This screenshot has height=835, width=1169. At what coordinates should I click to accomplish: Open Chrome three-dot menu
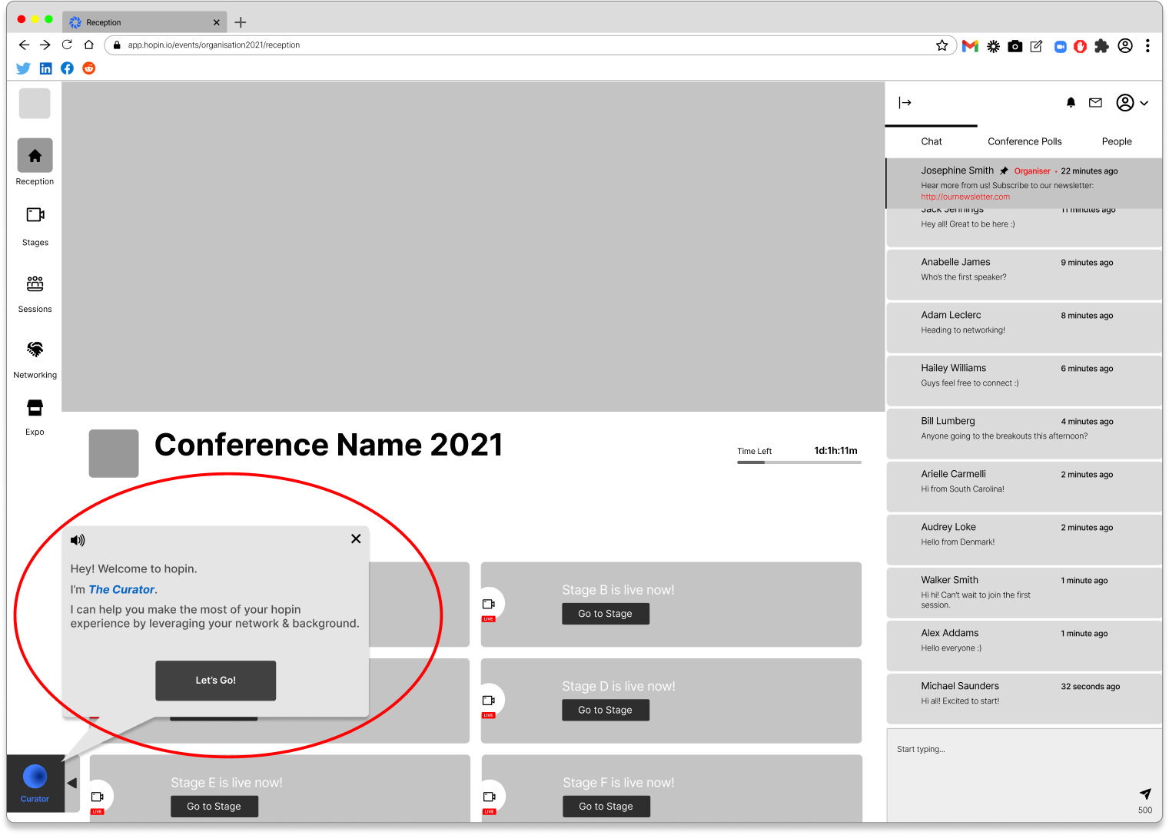(x=1147, y=46)
